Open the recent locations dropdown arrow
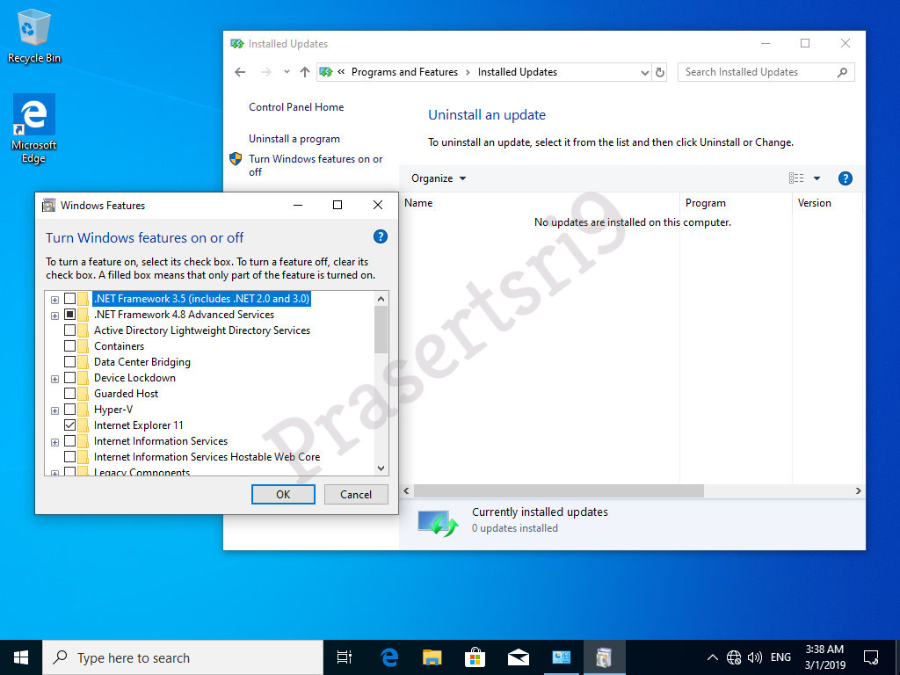 click(287, 72)
